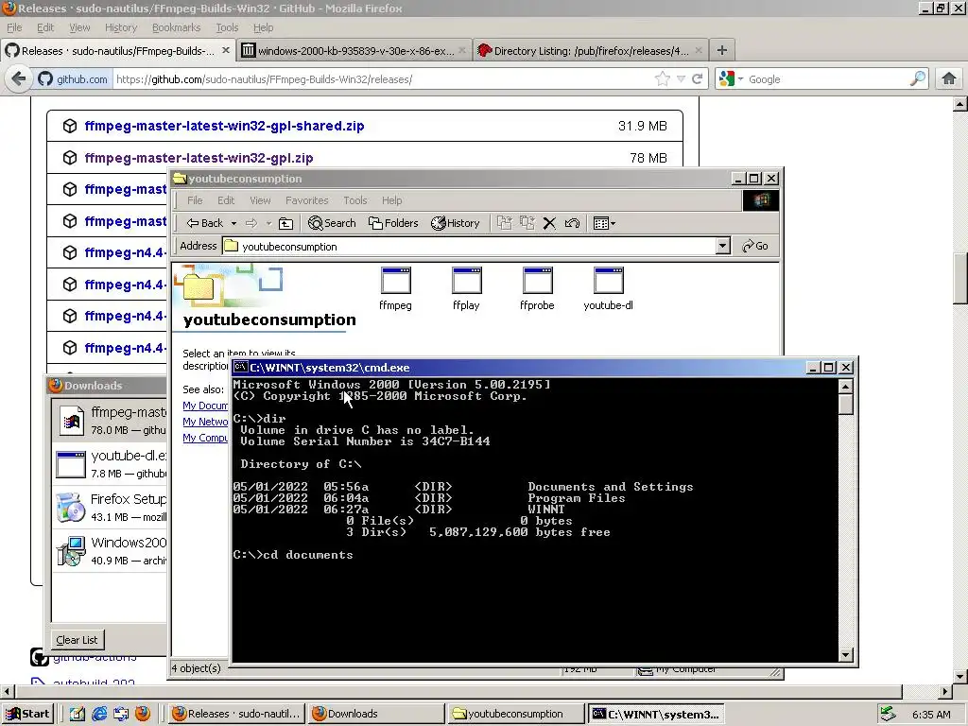968x726 pixels.
Task: Click the Delete X icon in Explorer toolbar
Action: tap(549, 223)
